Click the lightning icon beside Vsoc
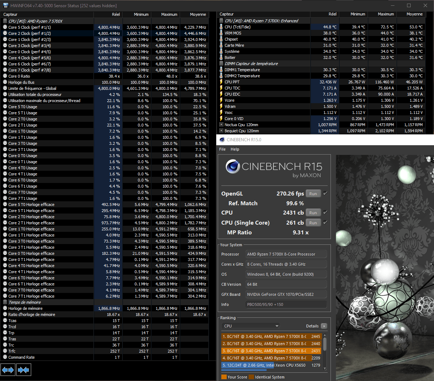The height and width of the screenshot is (381, 434). tap(221, 112)
